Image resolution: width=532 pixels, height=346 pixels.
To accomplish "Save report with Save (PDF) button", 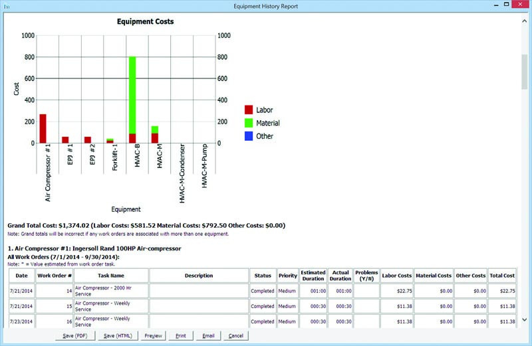I will (x=75, y=335).
